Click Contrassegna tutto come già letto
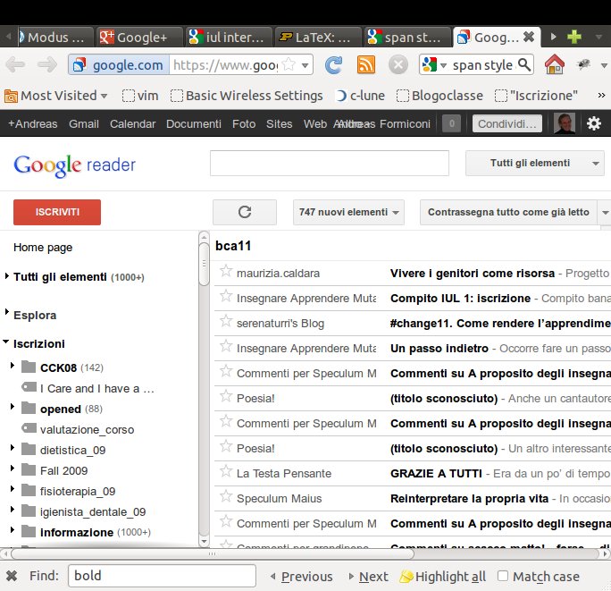The image size is (611, 591). click(x=508, y=212)
